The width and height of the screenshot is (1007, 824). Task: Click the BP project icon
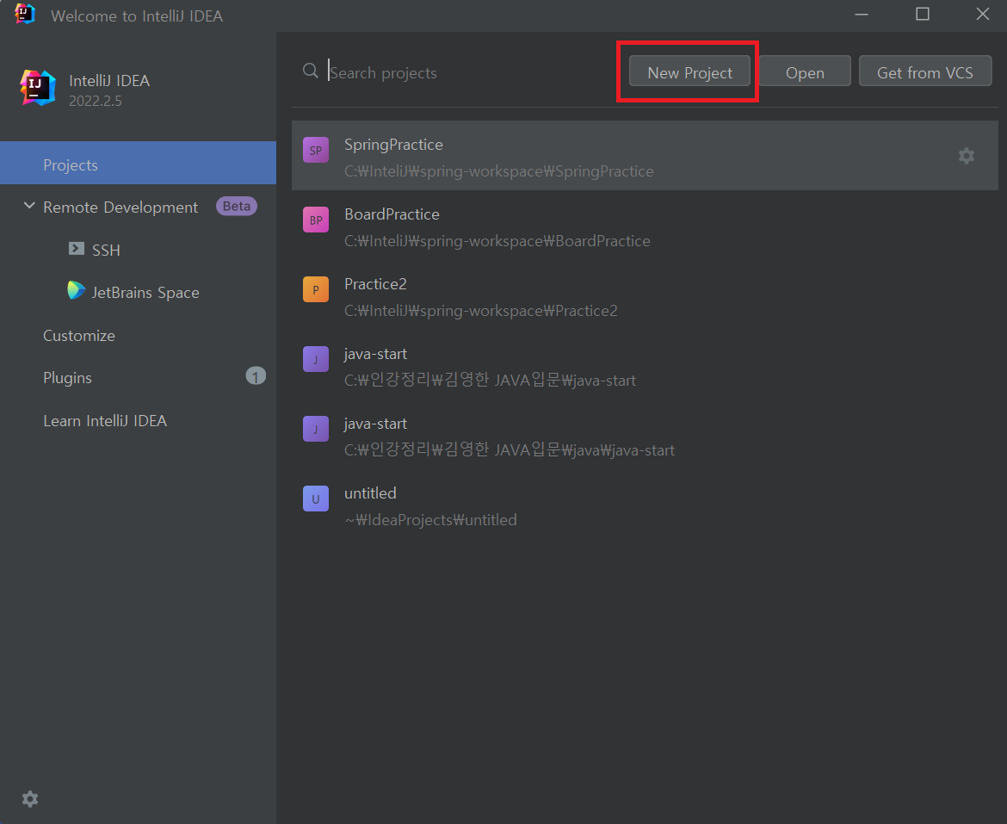pyautogui.click(x=315, y=220)
